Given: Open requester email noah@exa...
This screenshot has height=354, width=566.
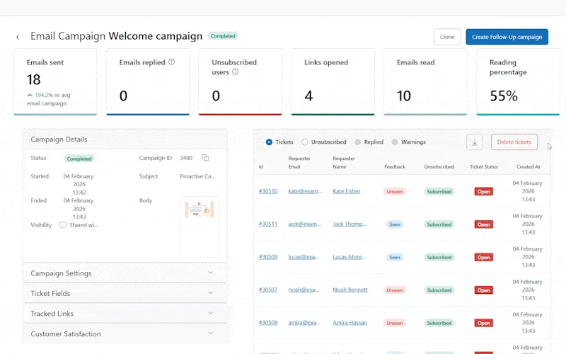Looking at the screenshot, I should point(304,290).
